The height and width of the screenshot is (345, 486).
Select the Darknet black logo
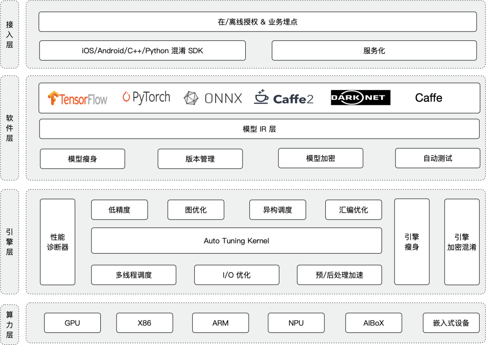pyautogui.click(x=360, y=98)
